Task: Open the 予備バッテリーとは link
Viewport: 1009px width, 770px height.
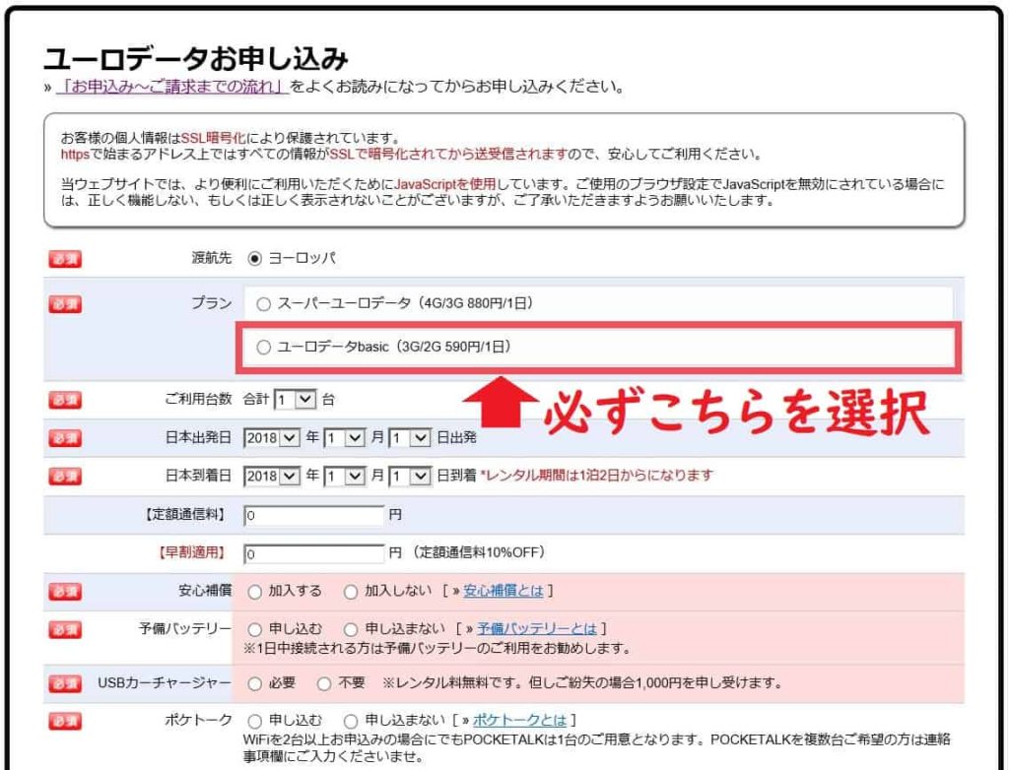Action: pyautogui.click(x=537, y=628)
